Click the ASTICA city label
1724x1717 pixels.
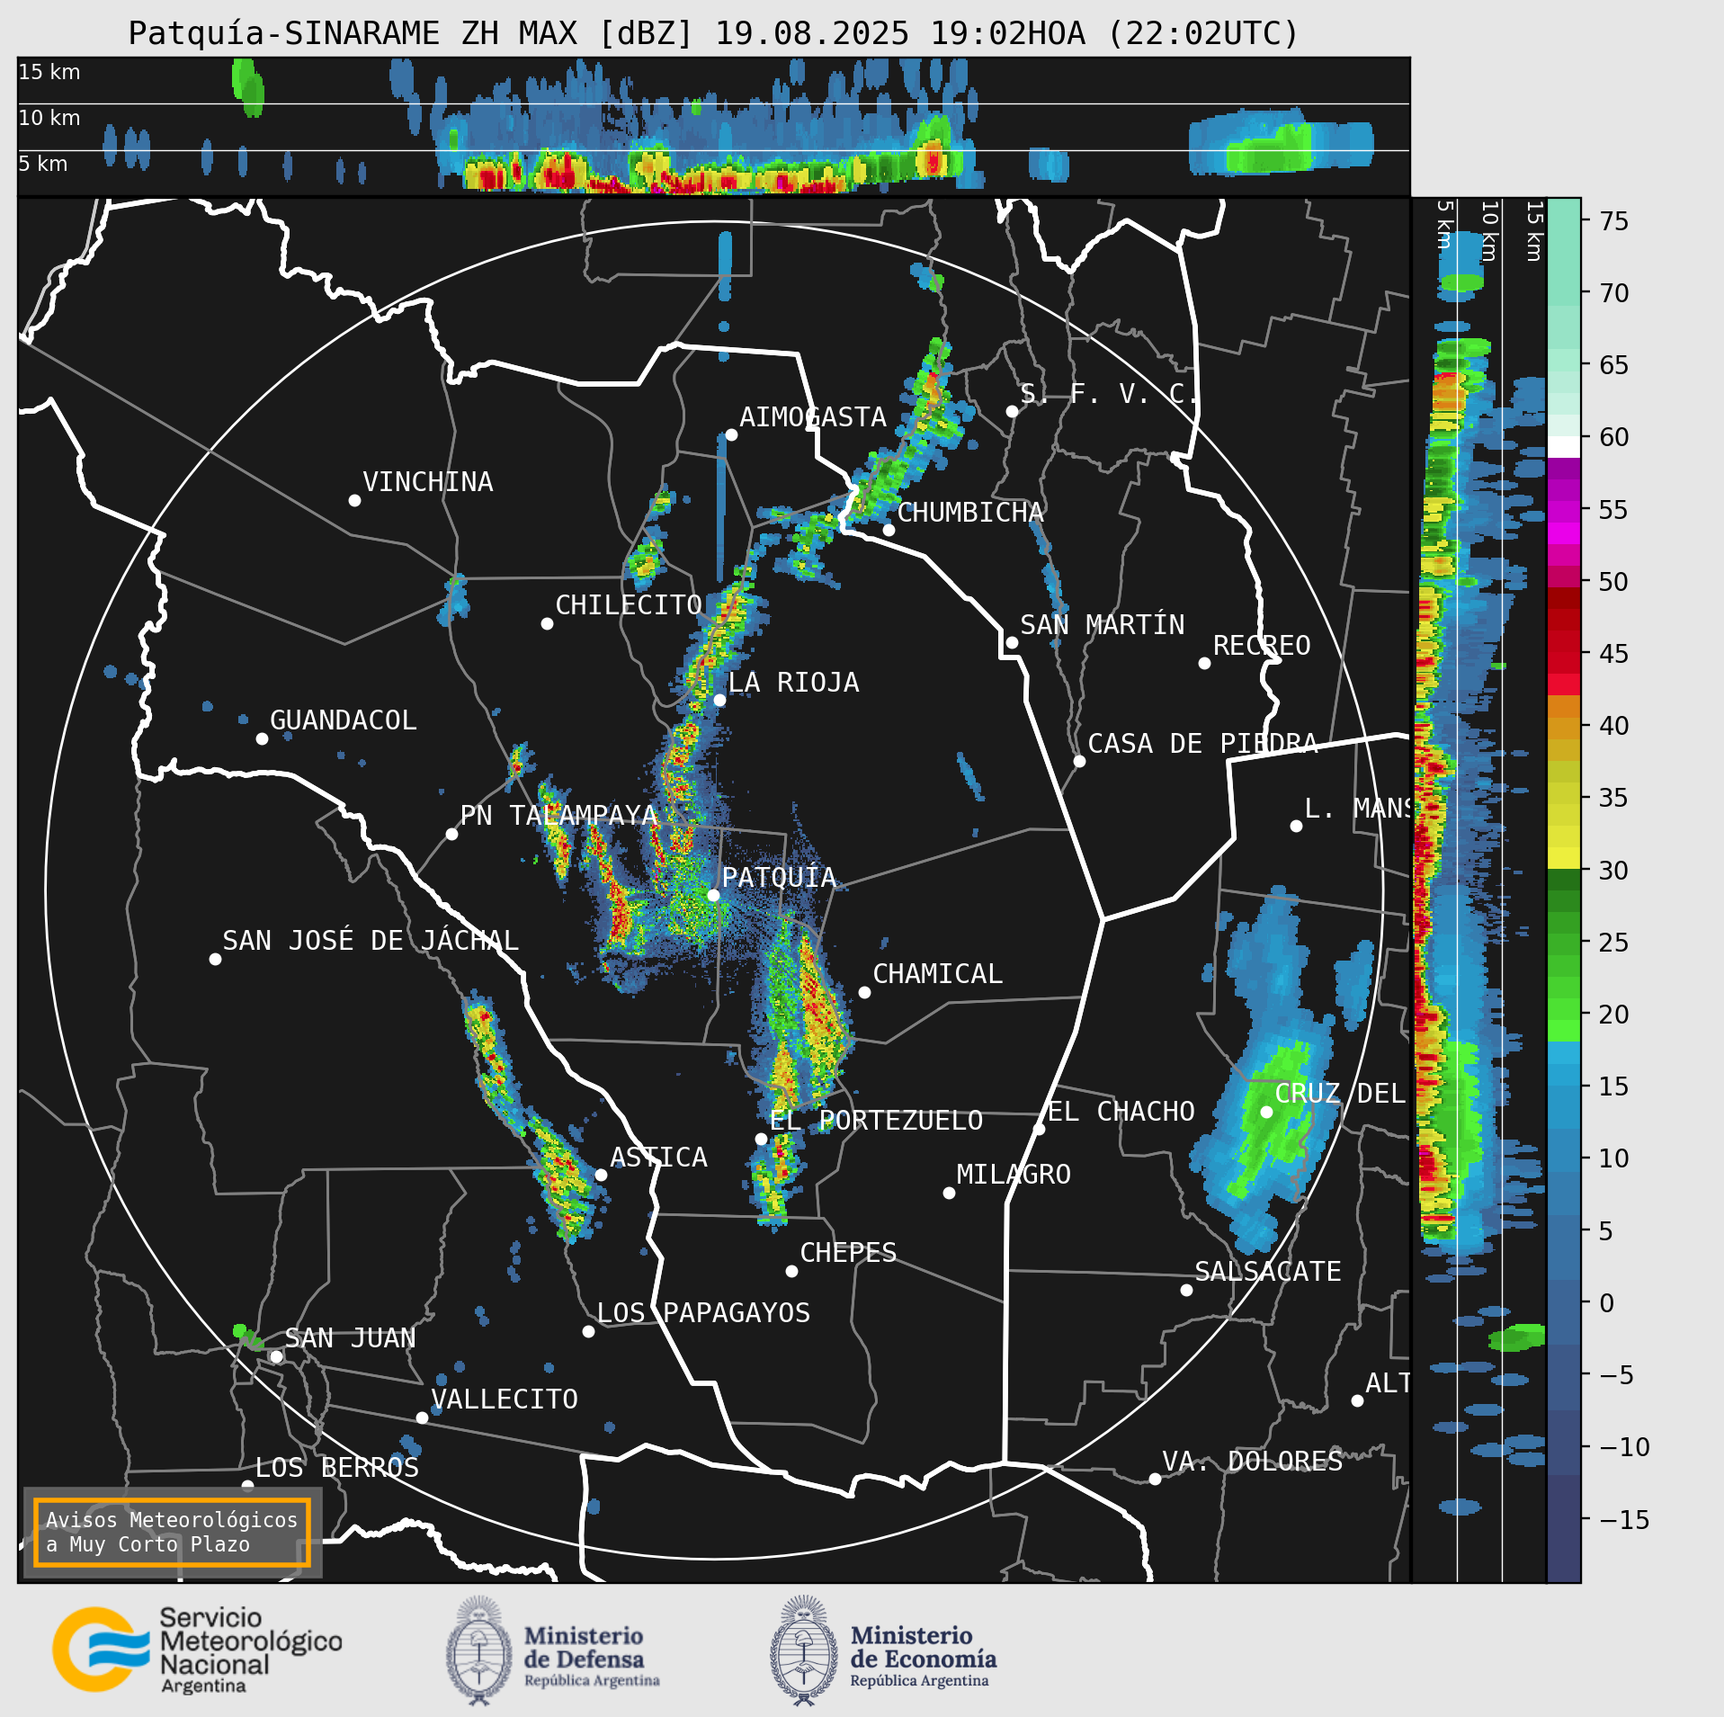[x=658, y=1157]
